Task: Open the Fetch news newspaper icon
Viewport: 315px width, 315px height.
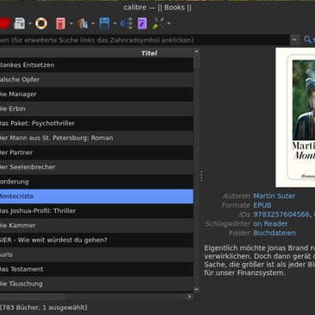Action: click(x=20, y=24)
